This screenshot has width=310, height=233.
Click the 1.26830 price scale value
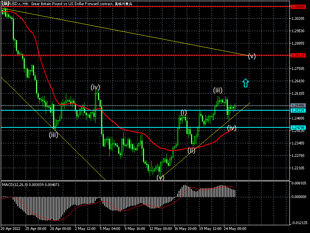(298, 81)
